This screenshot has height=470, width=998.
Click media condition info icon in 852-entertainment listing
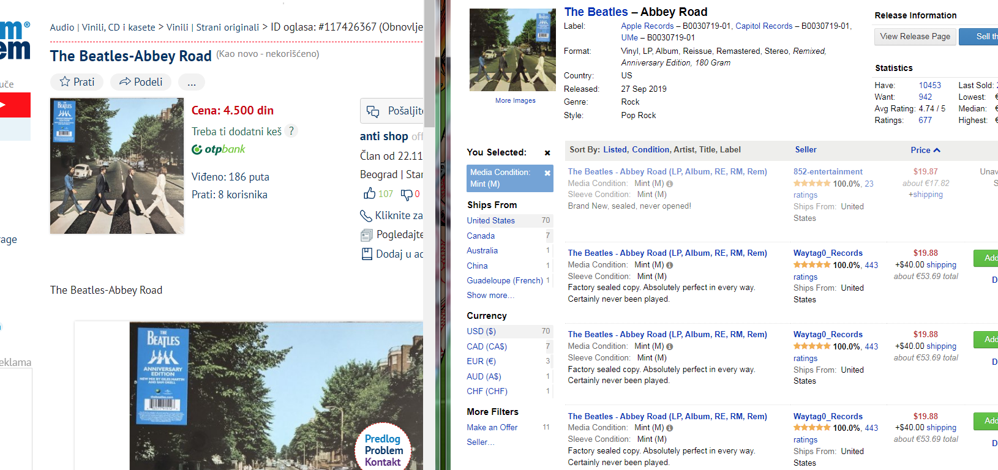pos(670,184)
